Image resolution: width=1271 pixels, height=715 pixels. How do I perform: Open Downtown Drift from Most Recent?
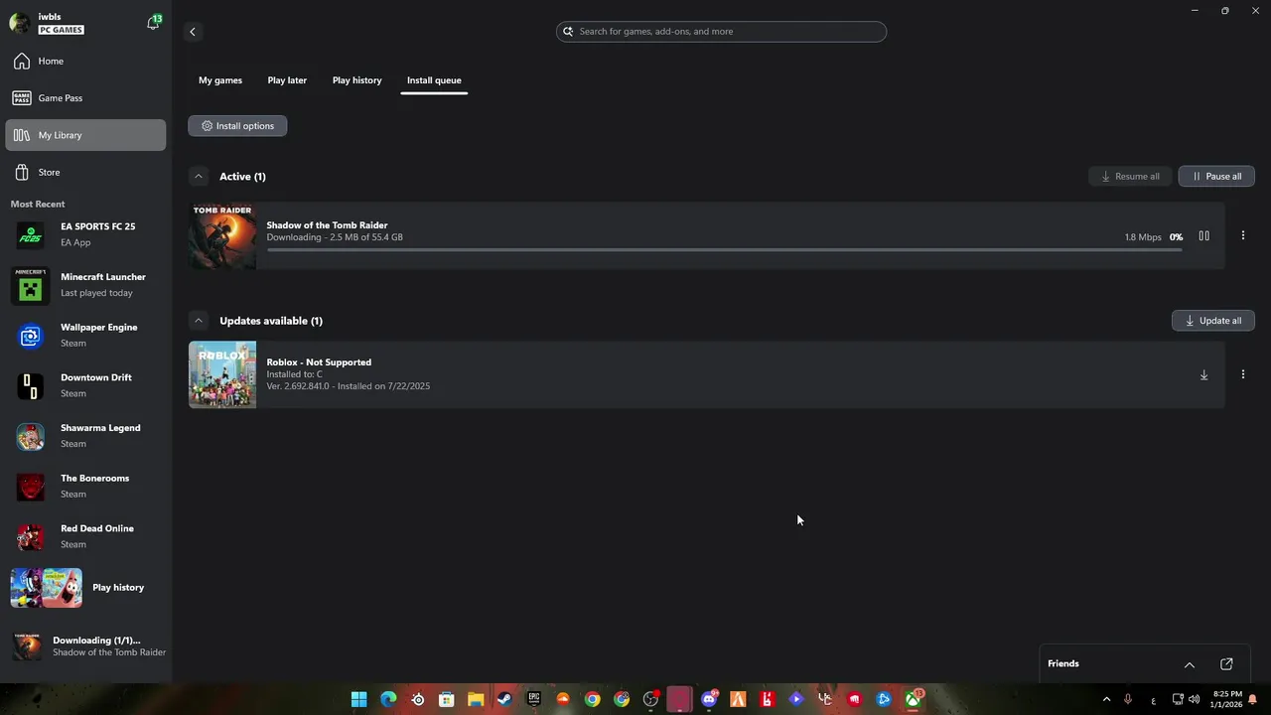click(x=85, y=385)
